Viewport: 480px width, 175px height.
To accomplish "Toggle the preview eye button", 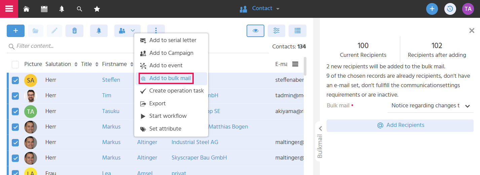I will [256, 31].
